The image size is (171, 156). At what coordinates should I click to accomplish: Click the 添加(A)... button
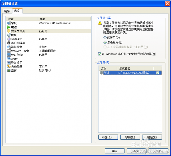[x=108, y=137]
